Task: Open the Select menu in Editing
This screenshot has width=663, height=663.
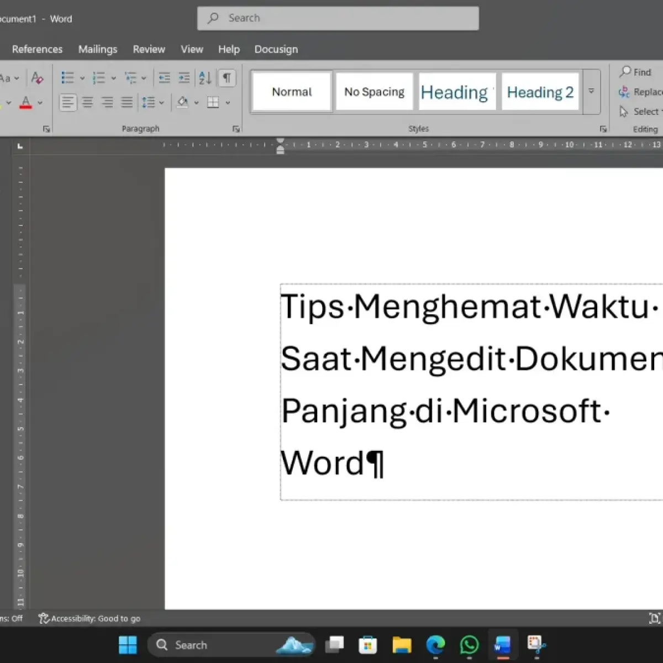Action: click(640, 112)
